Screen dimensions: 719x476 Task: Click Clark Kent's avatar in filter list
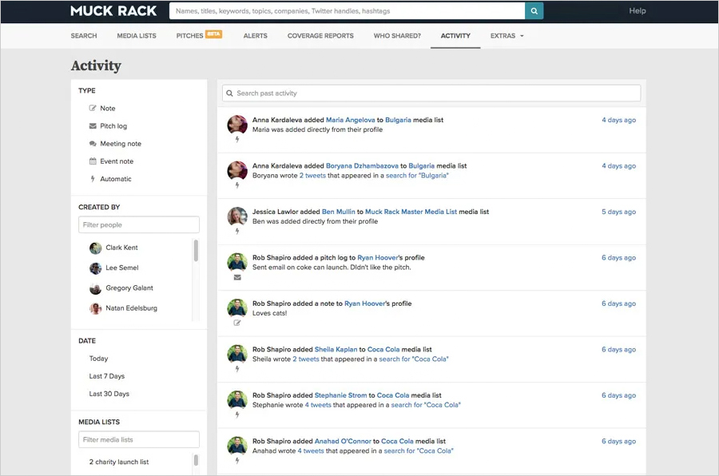(x=95, y=248)
